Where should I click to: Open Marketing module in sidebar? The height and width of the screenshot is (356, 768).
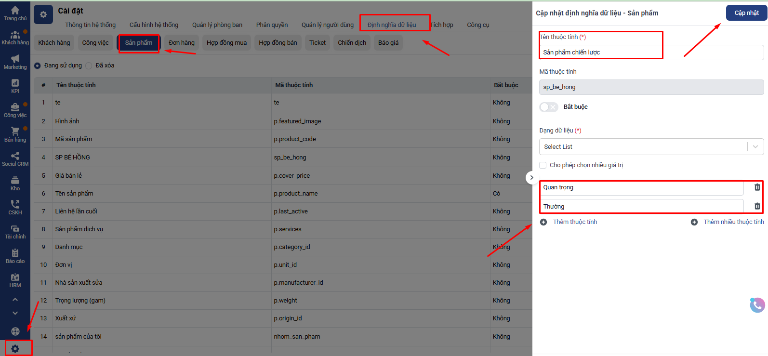[x=15, y=62]
